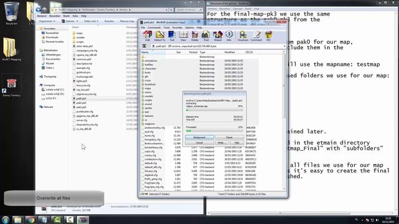Expand the WinRAR address path dropdown
This screenshot has height=224, width=399.
284,46
